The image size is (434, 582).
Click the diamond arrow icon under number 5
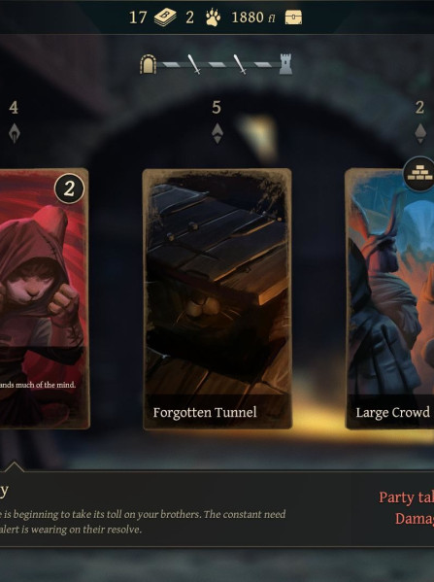[217, 133]
